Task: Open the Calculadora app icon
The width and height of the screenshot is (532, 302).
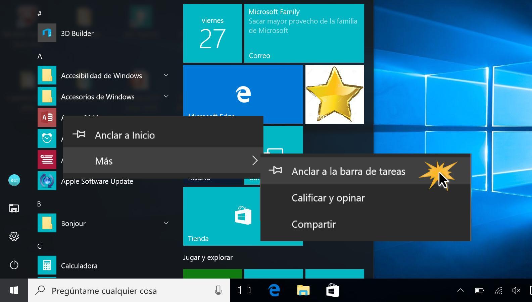Action: [x=47, y=265]
